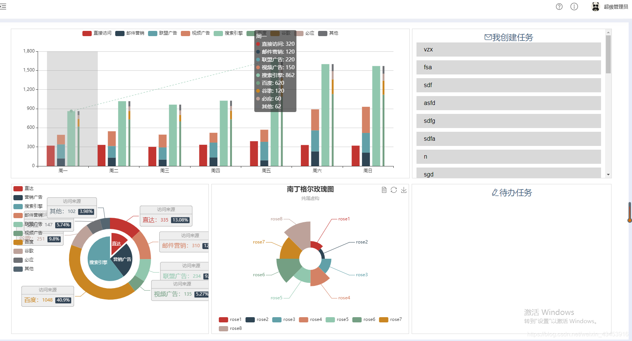
Task: Show rose chart data view icon
Action: pyautogui.click(x=384, y=190)
